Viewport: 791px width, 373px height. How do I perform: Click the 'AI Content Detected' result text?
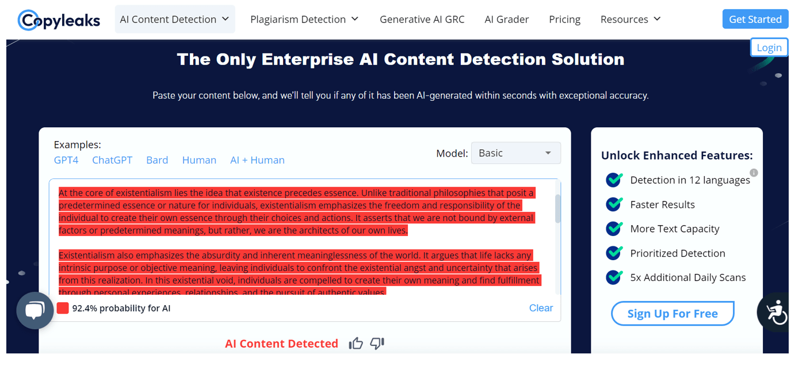(x=281, y=344)
